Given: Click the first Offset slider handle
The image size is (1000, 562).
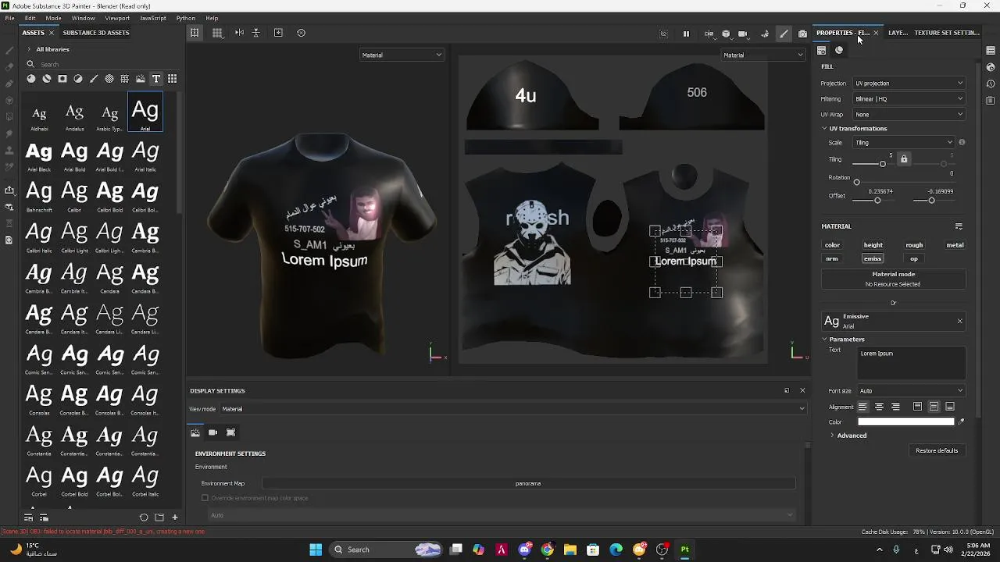Looking at the screenshot, I should 877,201.
